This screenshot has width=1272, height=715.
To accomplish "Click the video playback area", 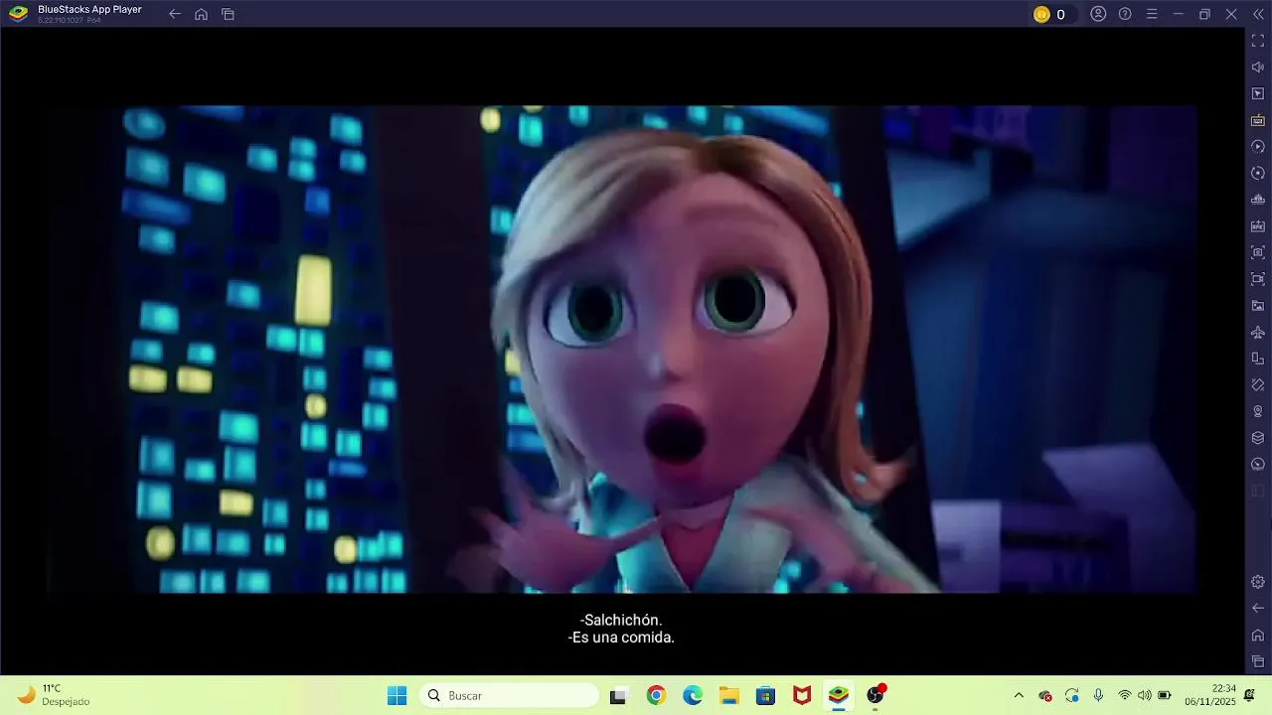I will point(622,349).
